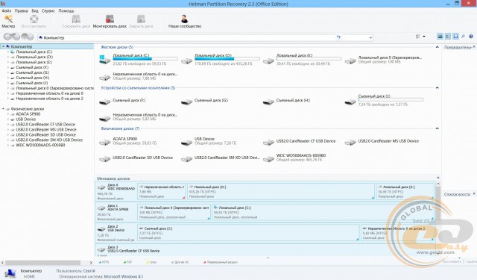The image size is (477, 280).
Task: Collapse the Жесткие диски group
Action: click(x=437, y=47)
